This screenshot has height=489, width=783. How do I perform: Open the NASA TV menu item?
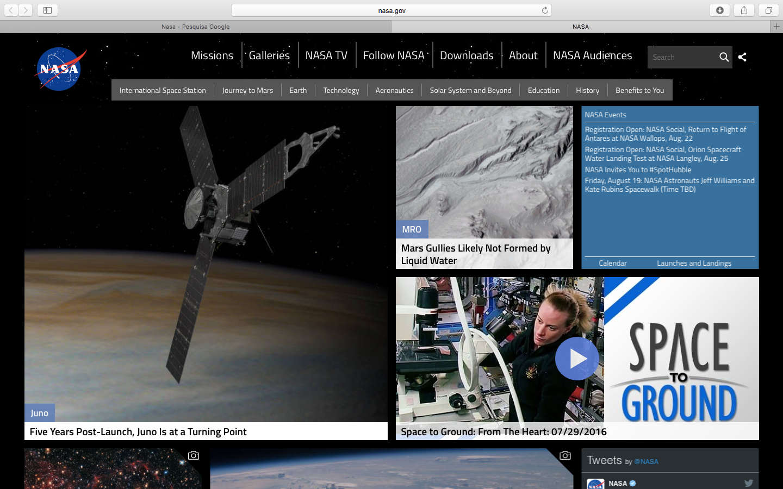tap(326, 55)
